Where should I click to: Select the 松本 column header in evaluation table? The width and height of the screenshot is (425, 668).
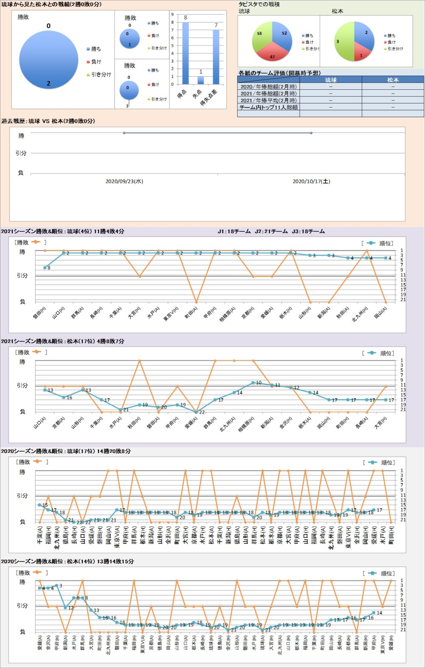coord(393,80)
